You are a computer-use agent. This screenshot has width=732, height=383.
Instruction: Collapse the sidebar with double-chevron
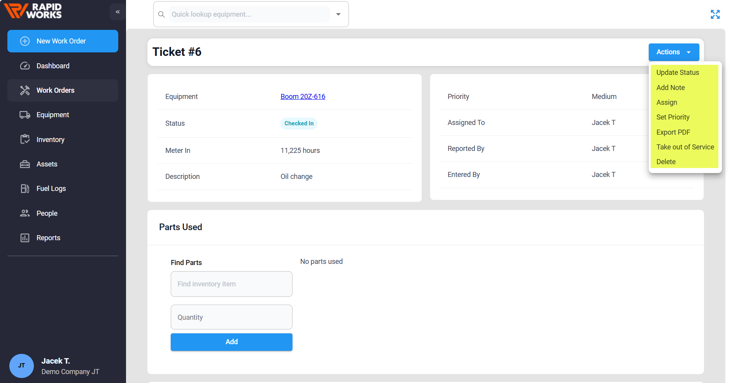(117, 12)
